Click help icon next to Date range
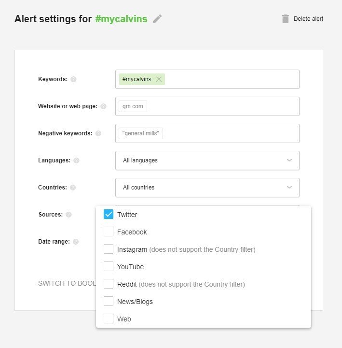This screenshot has height=348, width=342. [76, 242]
